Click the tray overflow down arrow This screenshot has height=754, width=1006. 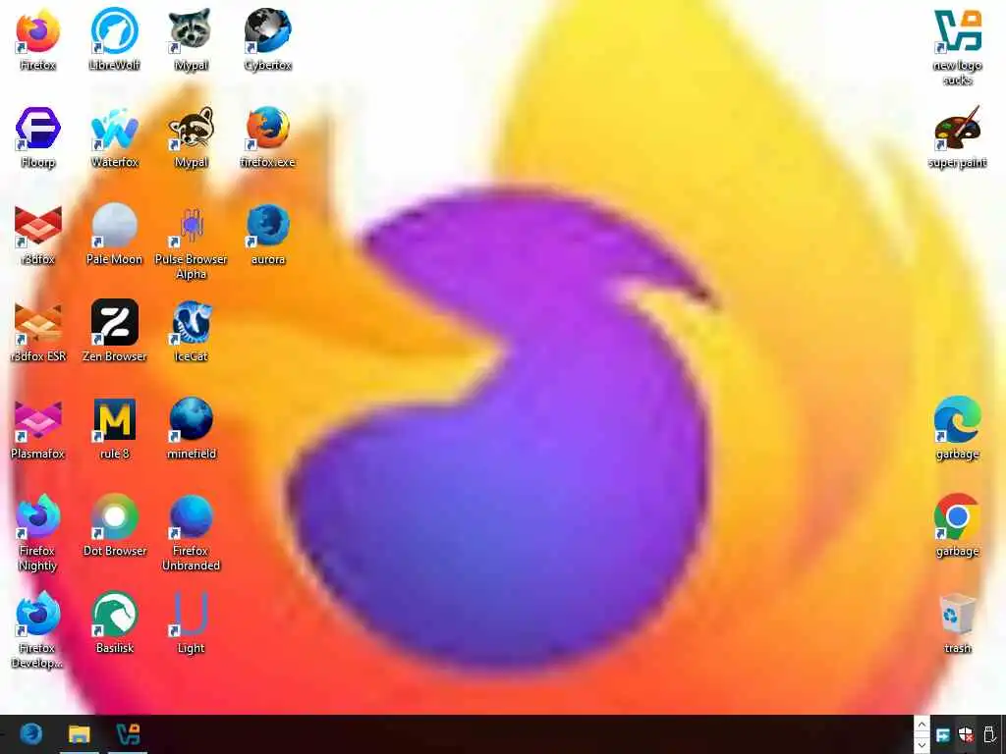922,744
